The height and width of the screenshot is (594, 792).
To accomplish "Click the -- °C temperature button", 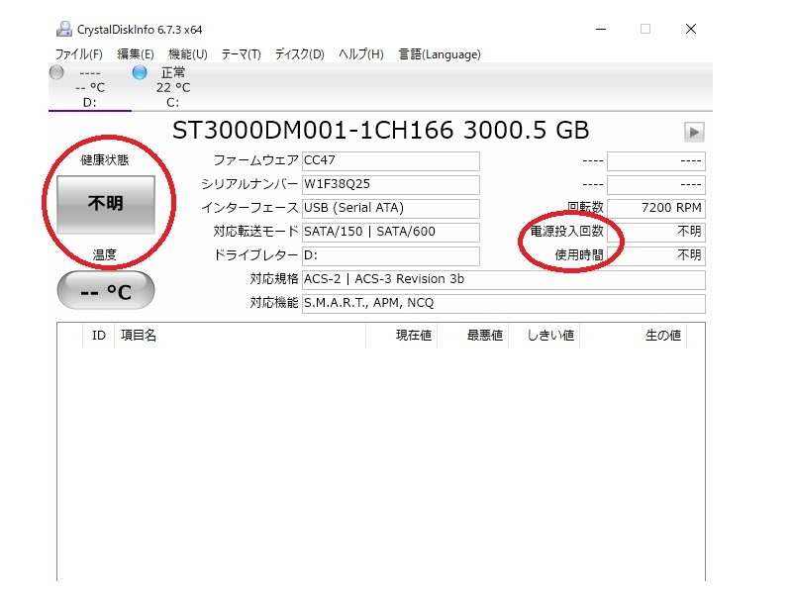I will tap(106, 290).
